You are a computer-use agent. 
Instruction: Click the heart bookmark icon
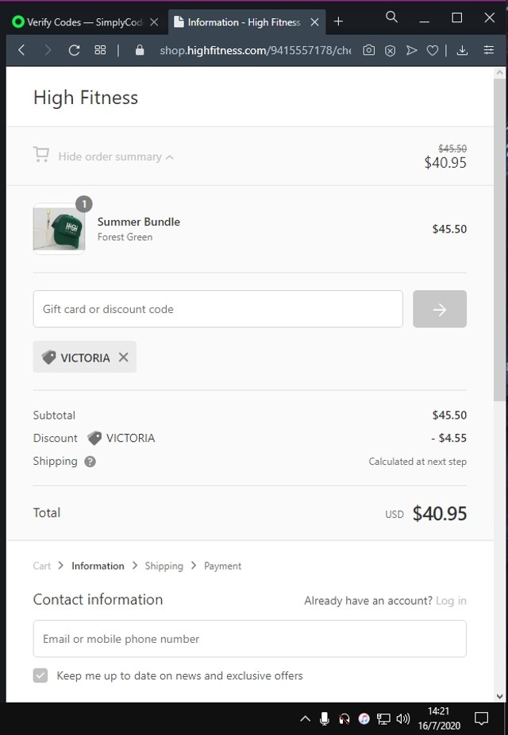click(x=433, y=50)
